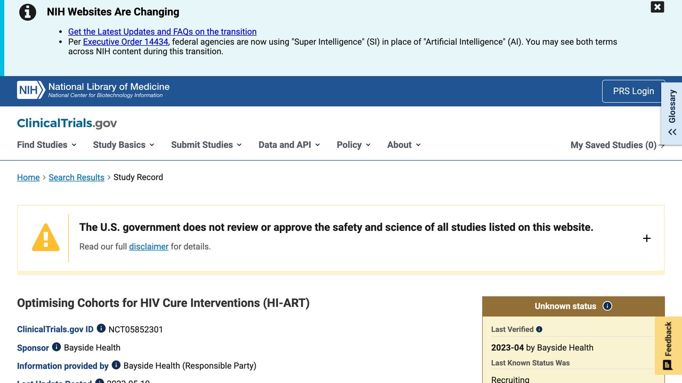Expand the U.S. government disclaimer with plus icon

coord(647,238)
